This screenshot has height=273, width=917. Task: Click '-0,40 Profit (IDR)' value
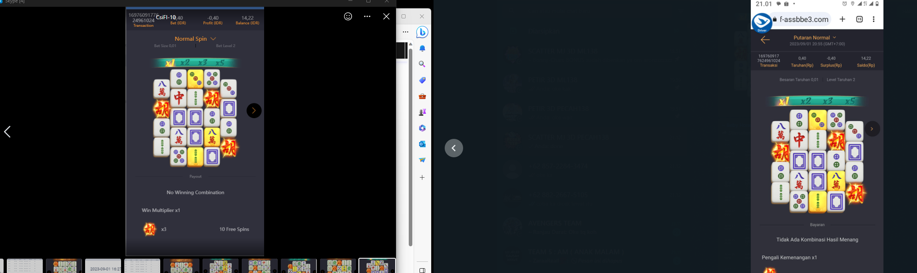pos(213,20)
